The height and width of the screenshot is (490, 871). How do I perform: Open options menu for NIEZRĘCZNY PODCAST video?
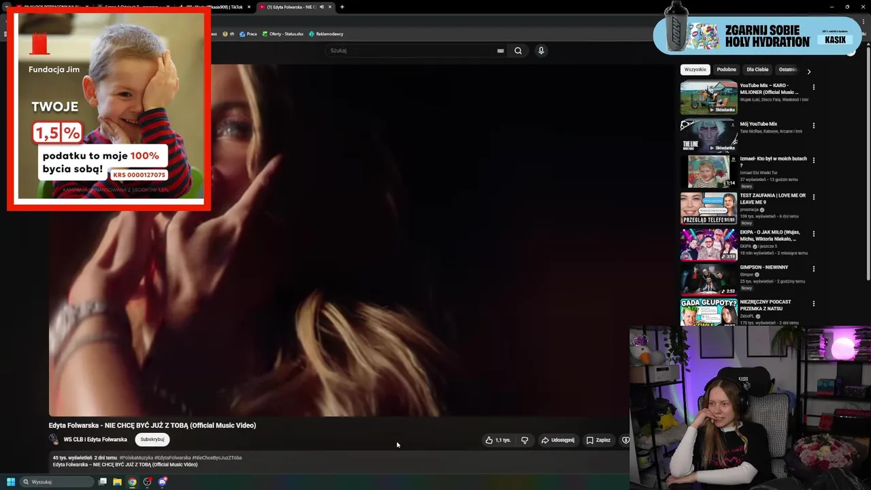pos(813,303)
